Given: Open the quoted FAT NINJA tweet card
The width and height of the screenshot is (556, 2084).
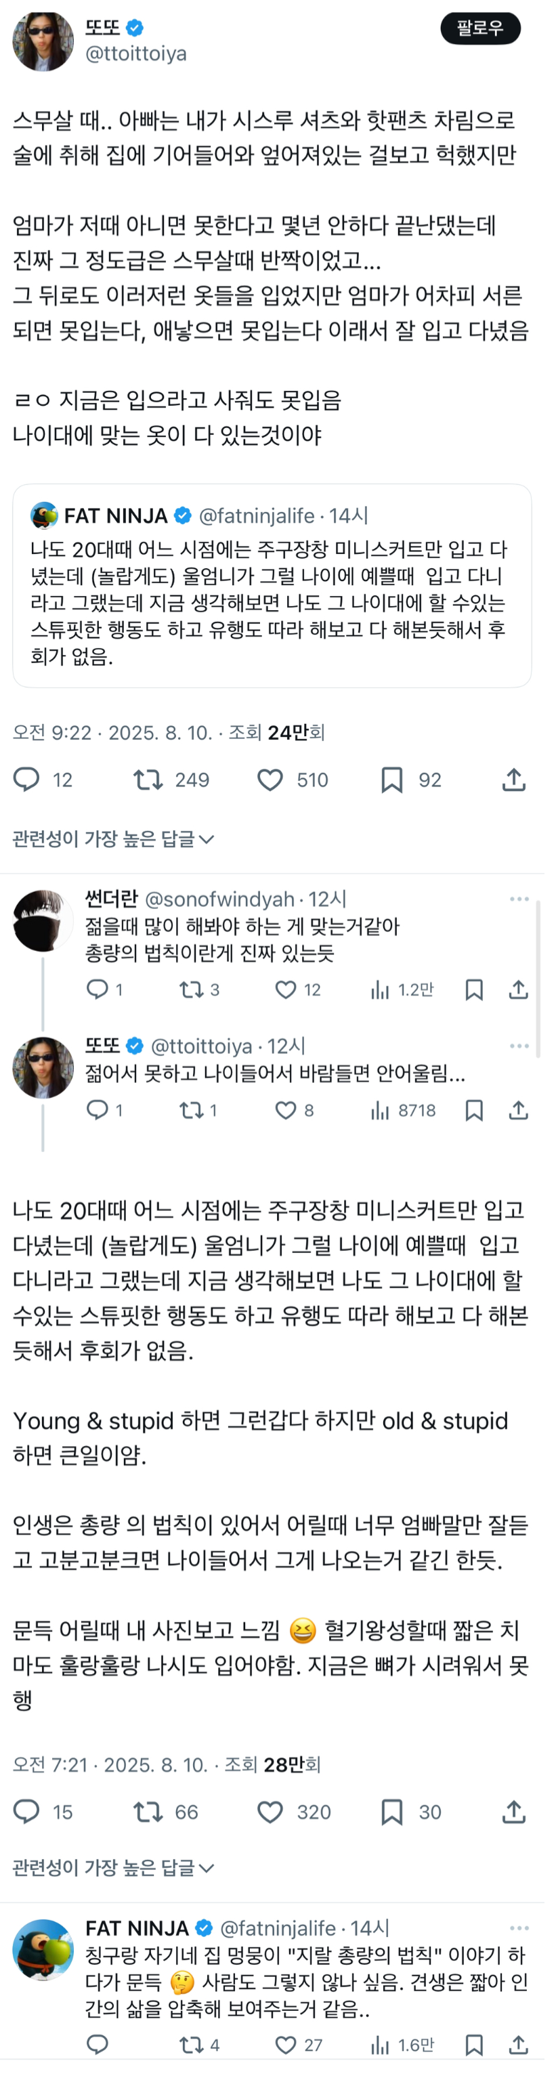Looking at the screenshot, I should [x=272, y=586].
